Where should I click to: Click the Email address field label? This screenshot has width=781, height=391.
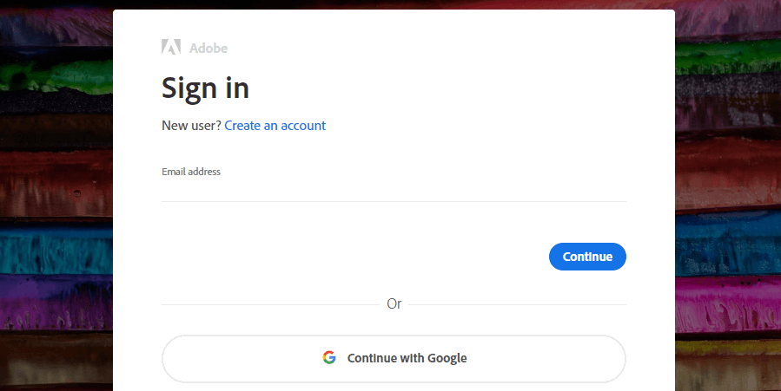point(191,172)
